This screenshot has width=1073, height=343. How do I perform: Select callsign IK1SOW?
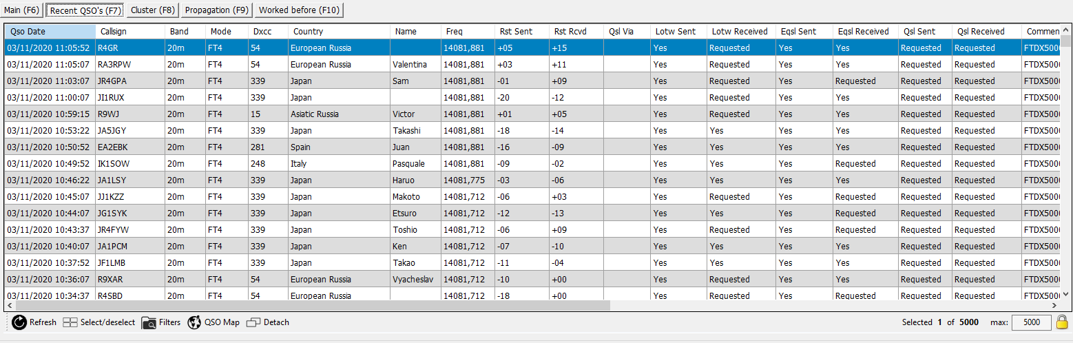pos(114,164)
